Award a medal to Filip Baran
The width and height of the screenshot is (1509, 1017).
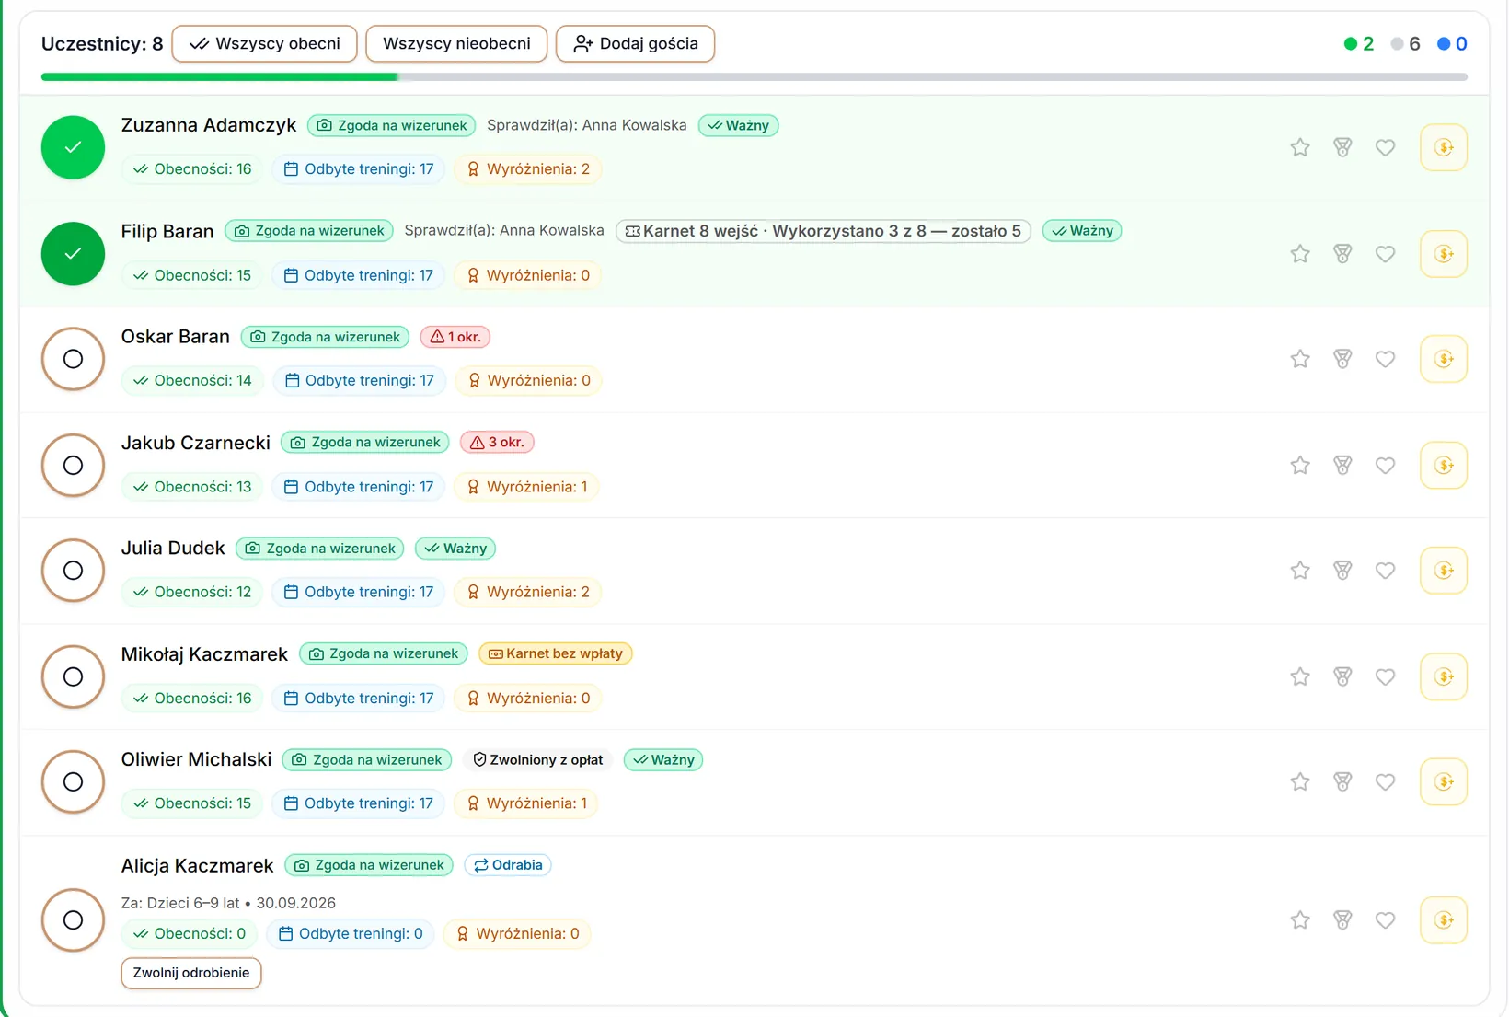click(1342, 254)
